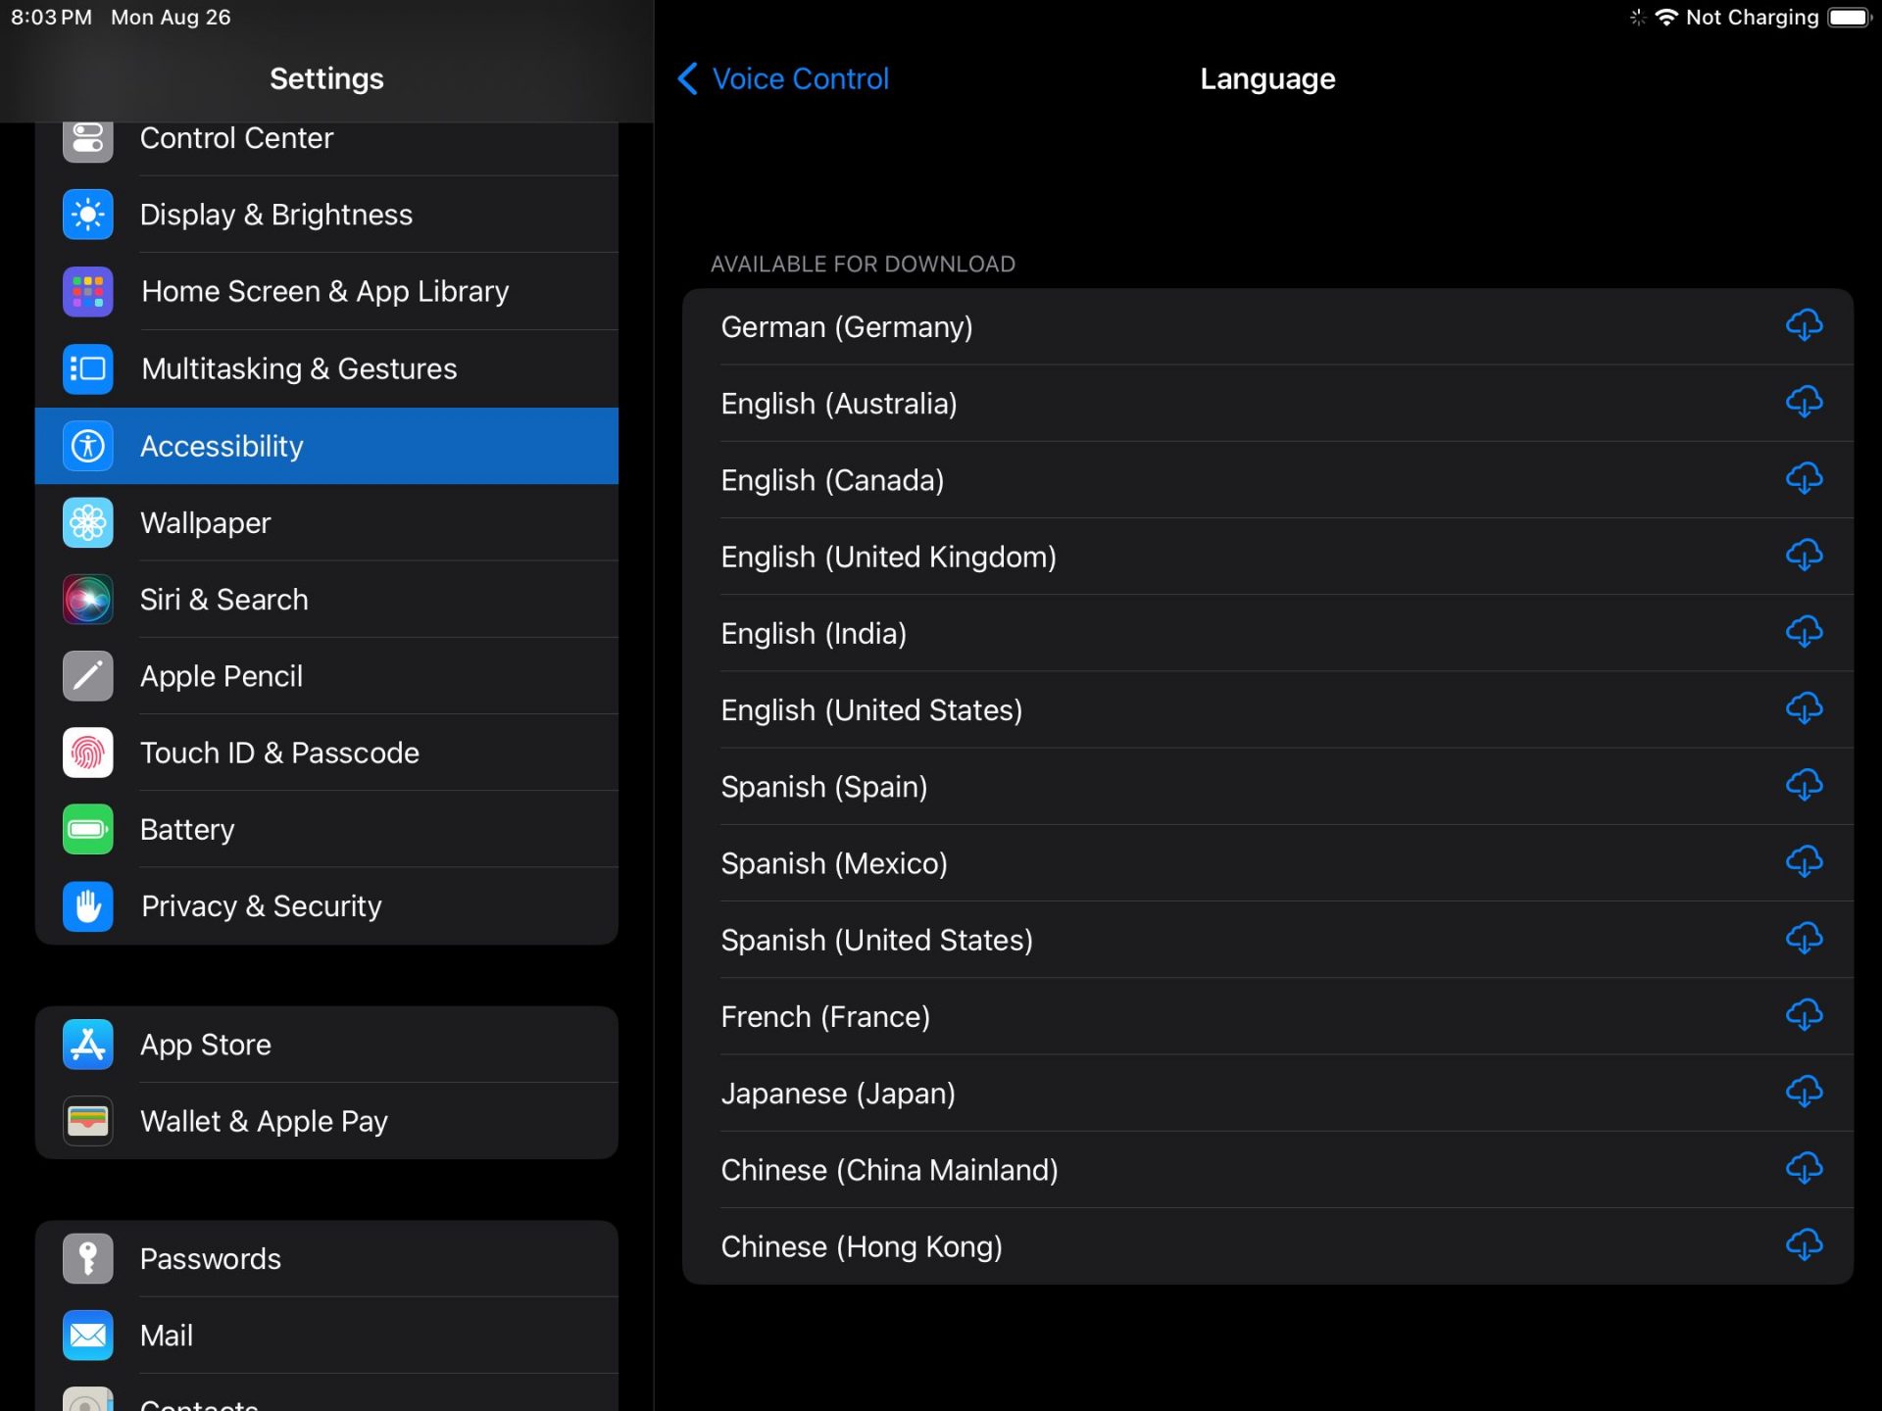Tap the Touch ID fingerprint icon
This screenshot has width=1882, height=1411.
tap(88, 753)
